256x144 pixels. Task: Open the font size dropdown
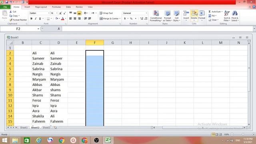point(57,13)
